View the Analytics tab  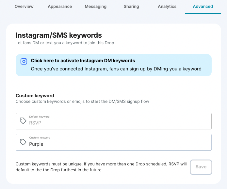[x=167, y=7]
